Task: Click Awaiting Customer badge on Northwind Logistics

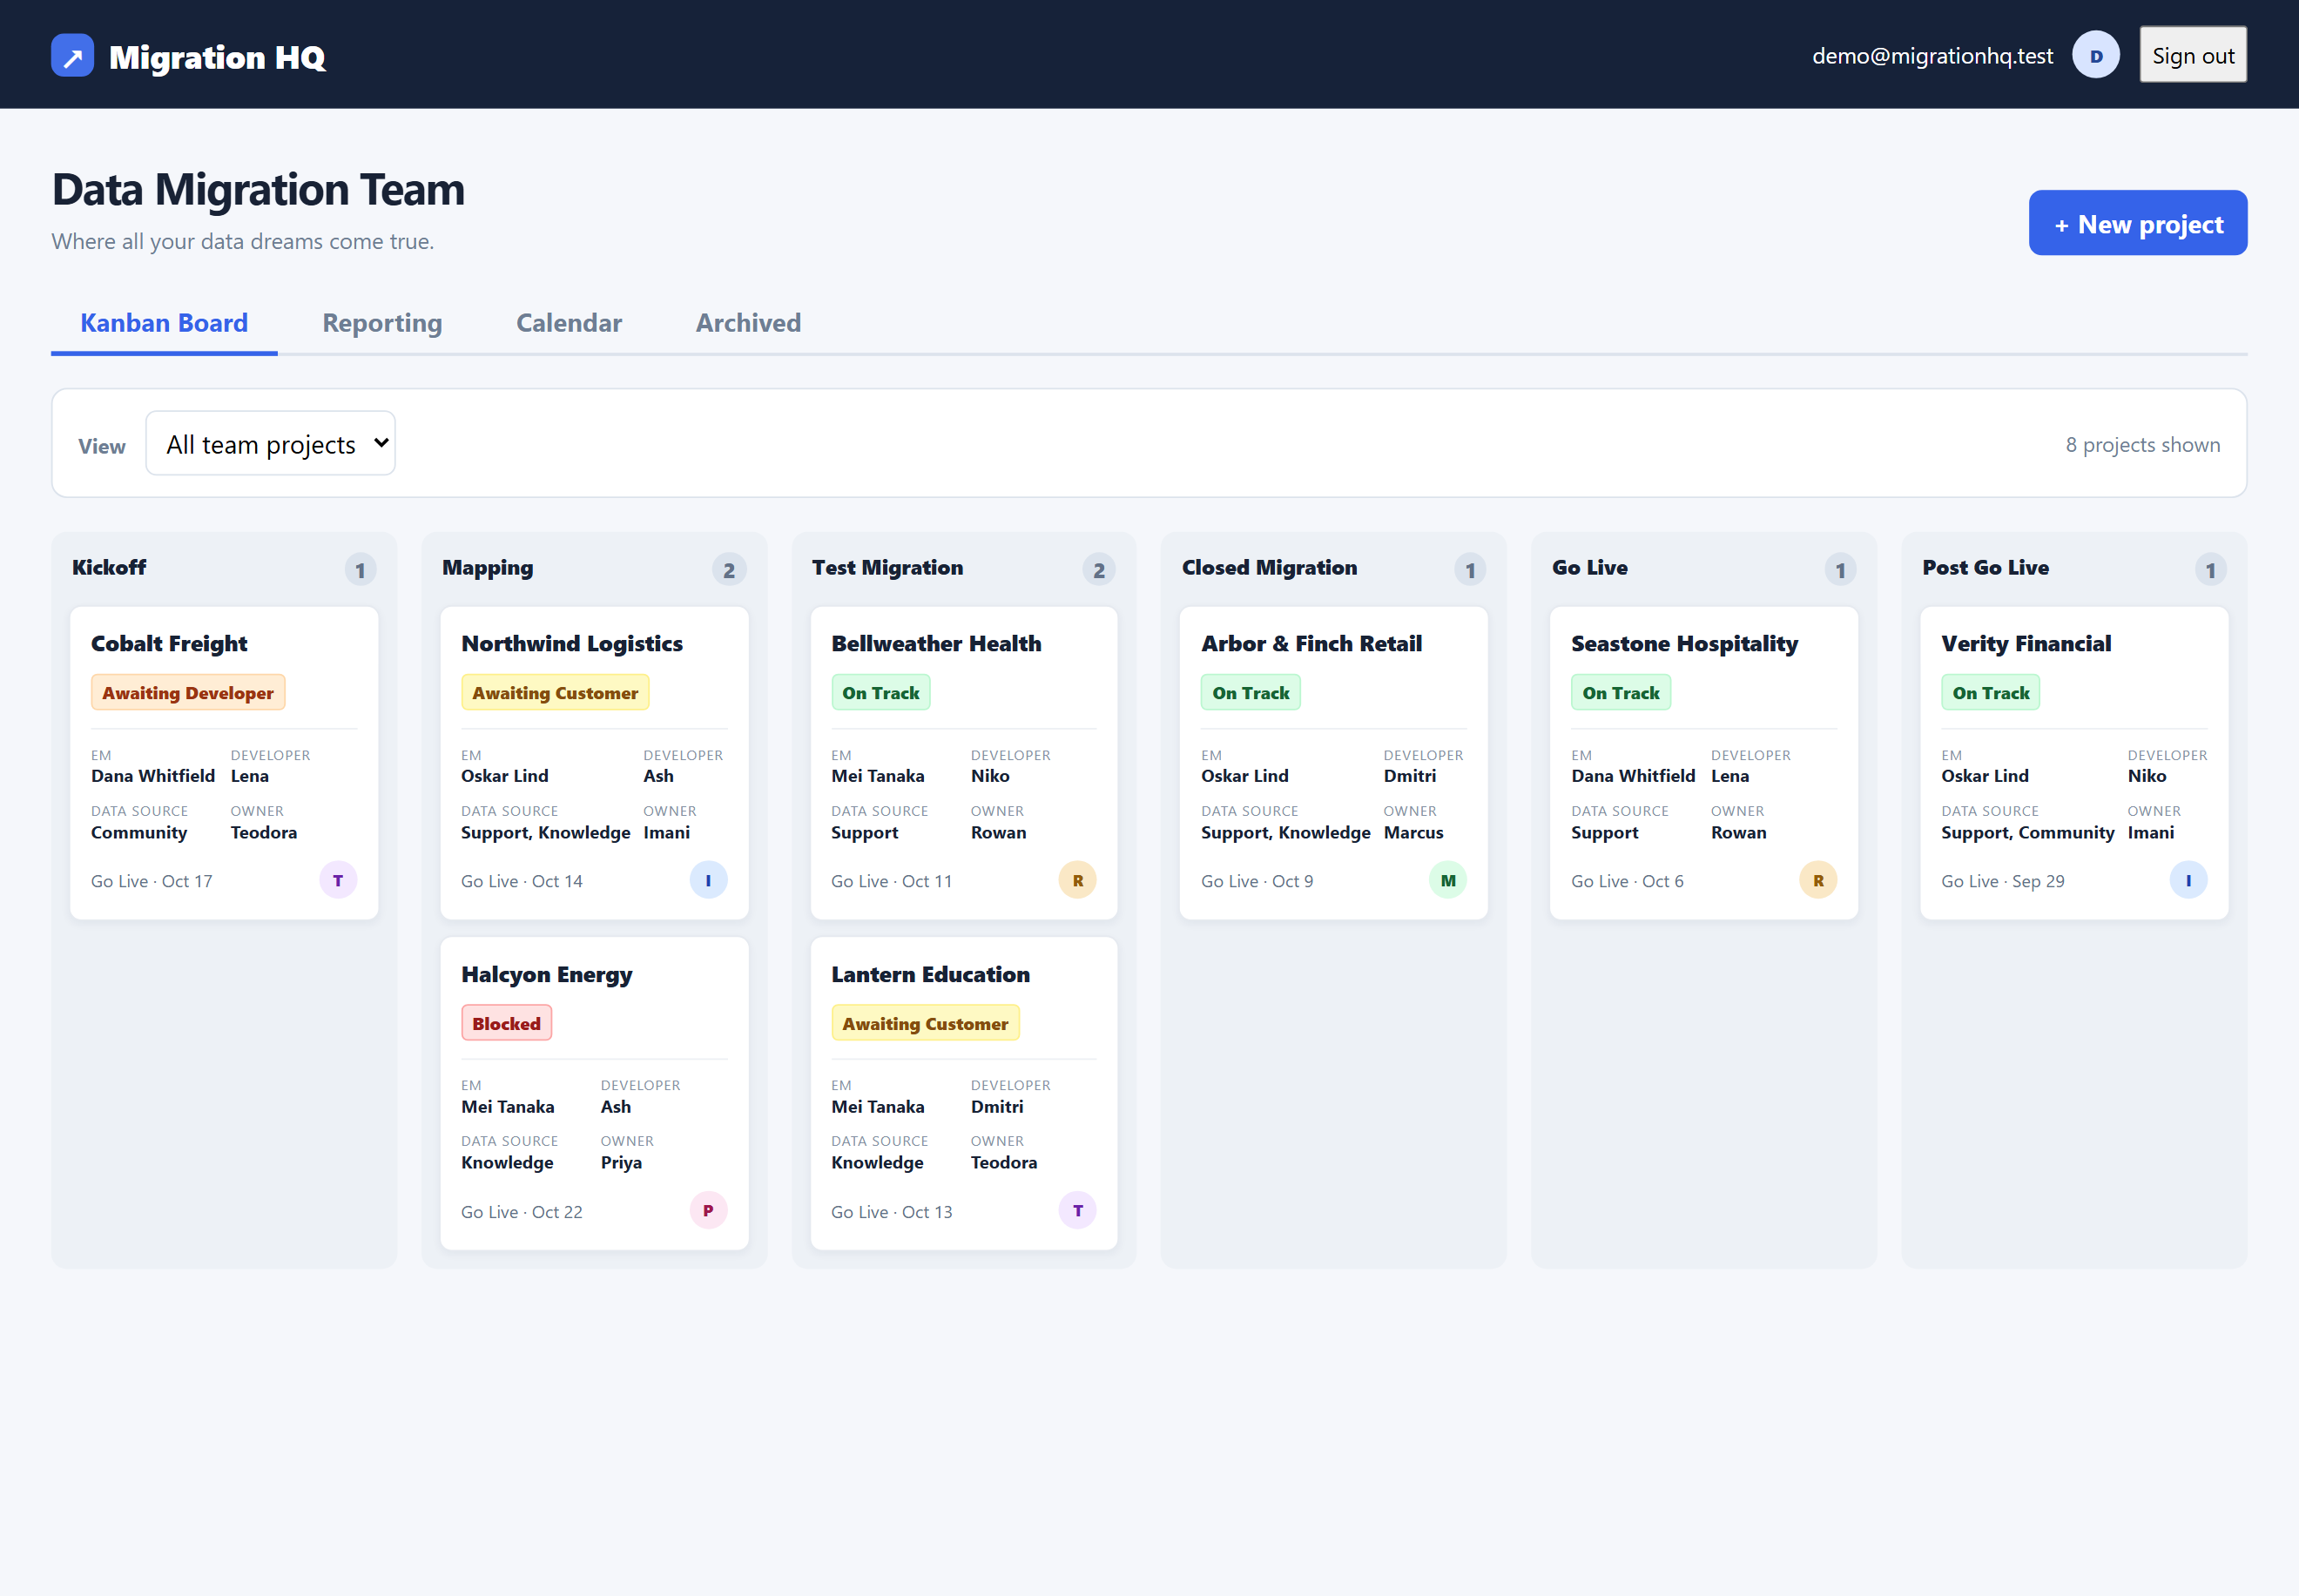Action: [555, 692]
